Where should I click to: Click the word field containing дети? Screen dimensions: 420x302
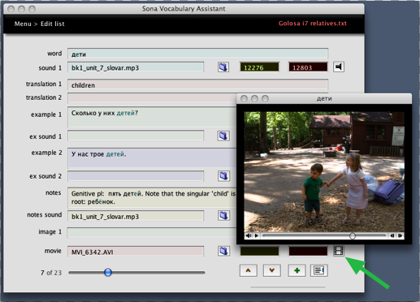pos(197,54)
